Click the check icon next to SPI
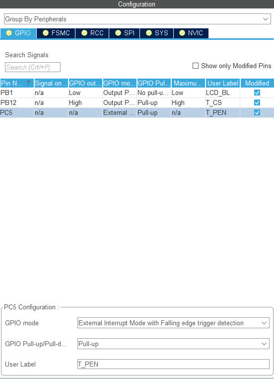Viewport: 274px width, 379px height. (118, 33)
